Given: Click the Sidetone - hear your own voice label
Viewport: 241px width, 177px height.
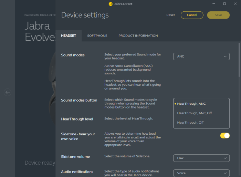Looking at the screenshot, I should tap(78, 136).
